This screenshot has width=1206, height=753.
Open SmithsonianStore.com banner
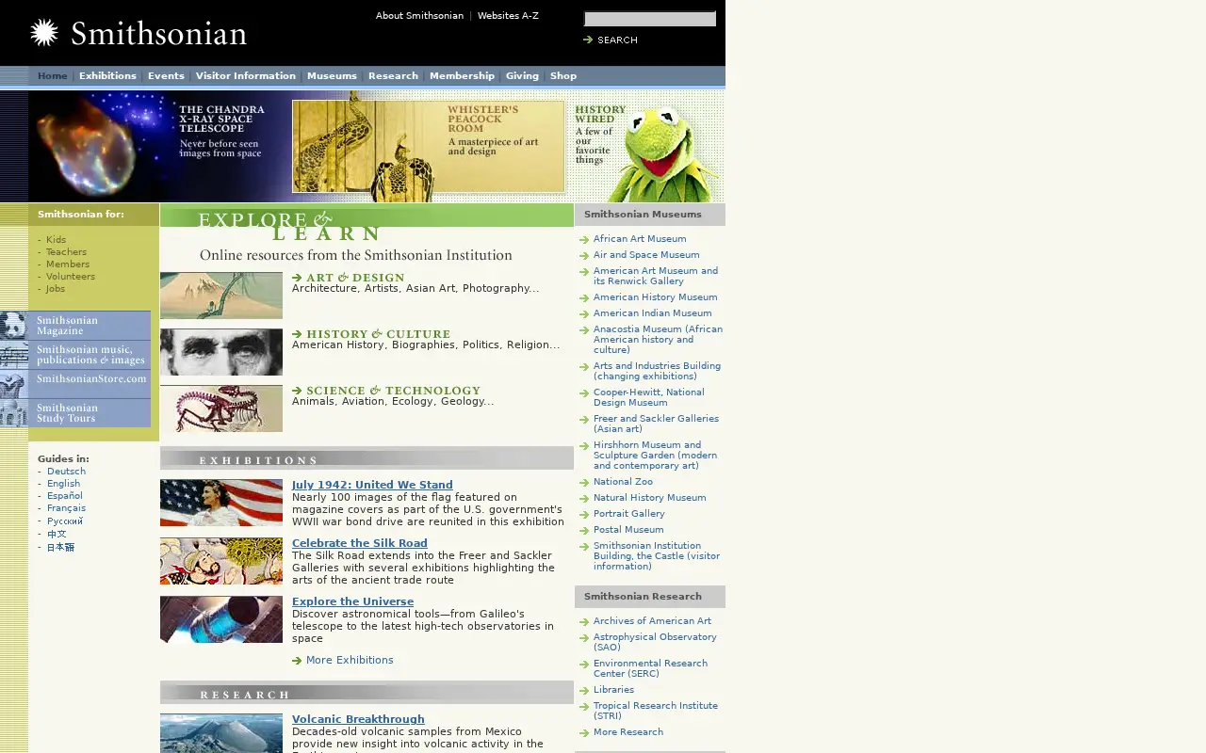pyautogui.click(x=75, y=384)
